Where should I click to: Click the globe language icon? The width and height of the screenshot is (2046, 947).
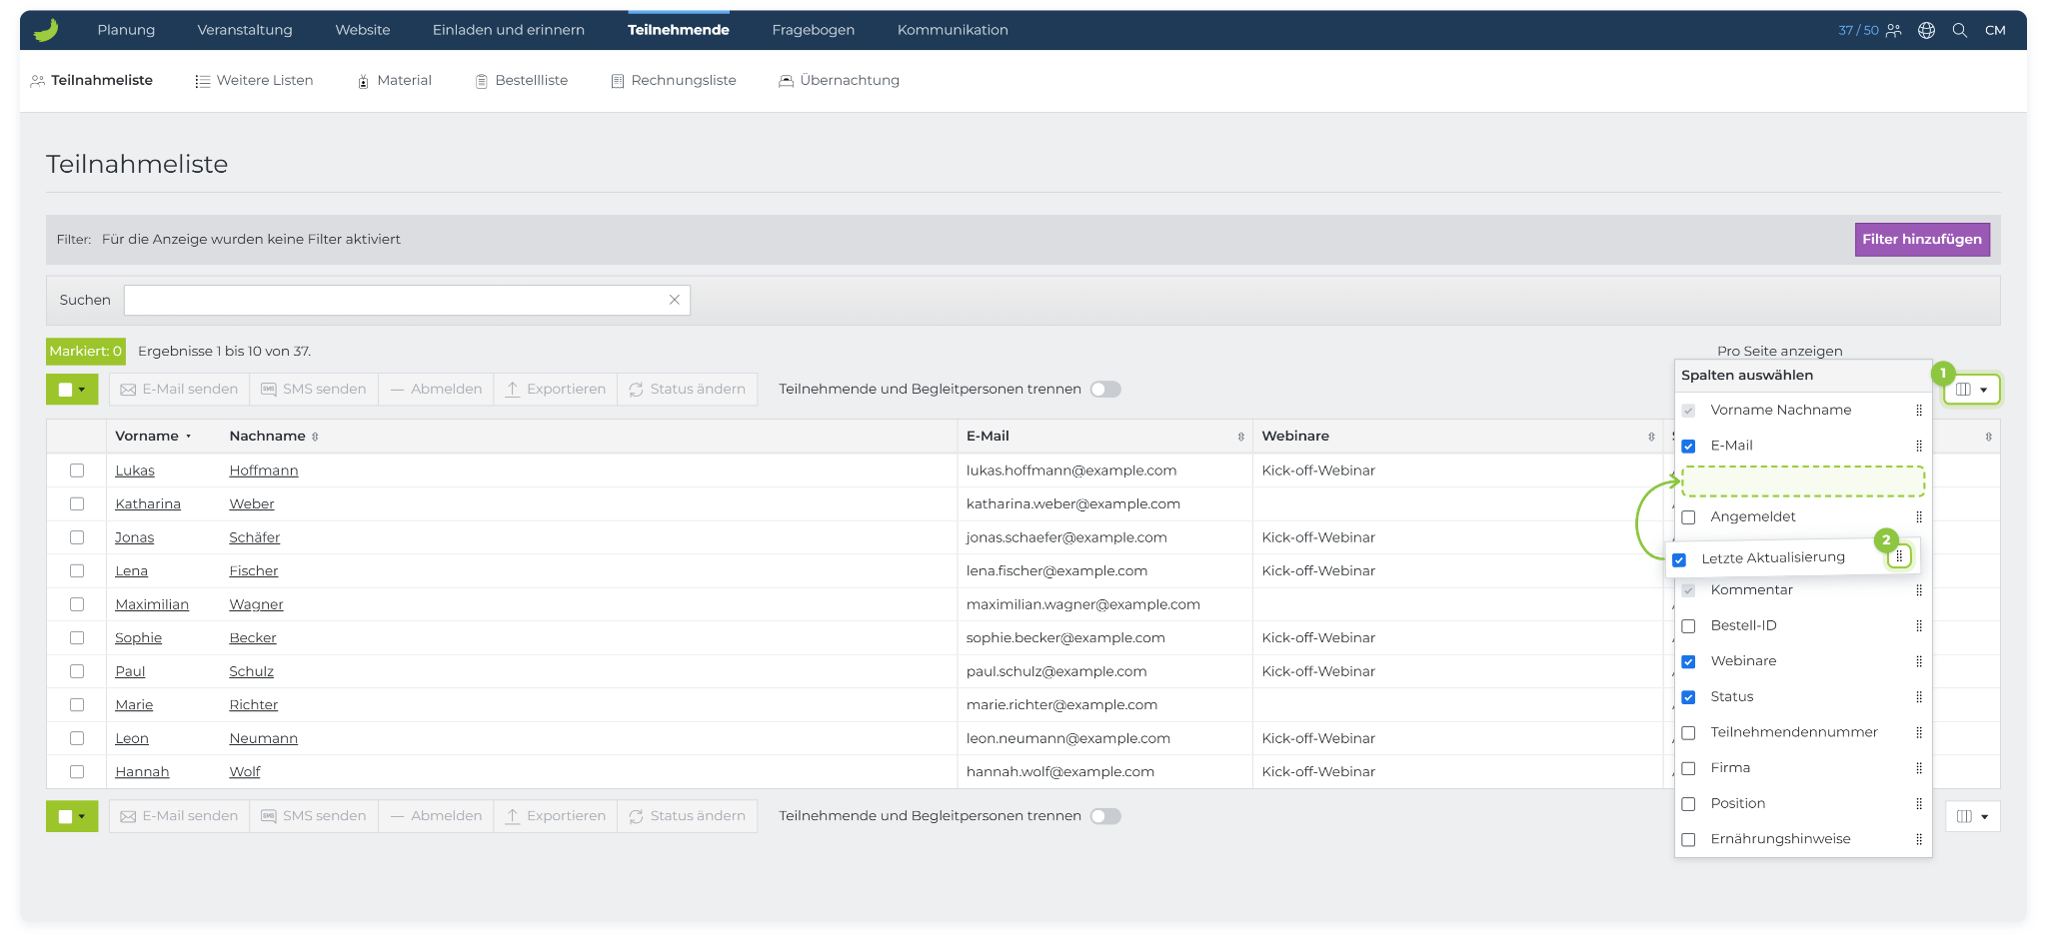1926,30
